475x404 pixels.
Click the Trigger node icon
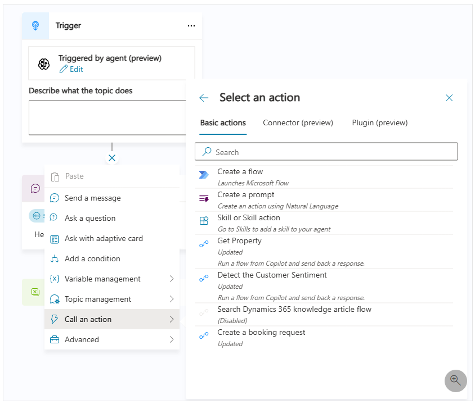point(35,26)
